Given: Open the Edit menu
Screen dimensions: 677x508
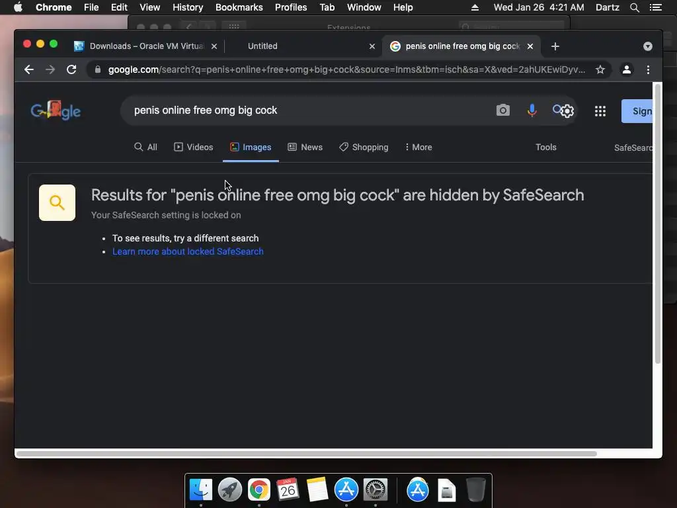Looking at the screenshot, I should pyautogui.click(x=119, y=7).
